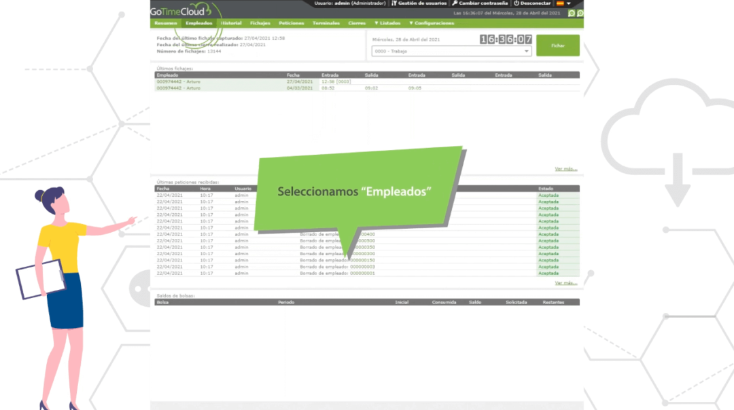Viewport: 734px width, 410px height.
Task: Open 'Ver más...' below últimas peticiones
Action: (x=565, y=282)
